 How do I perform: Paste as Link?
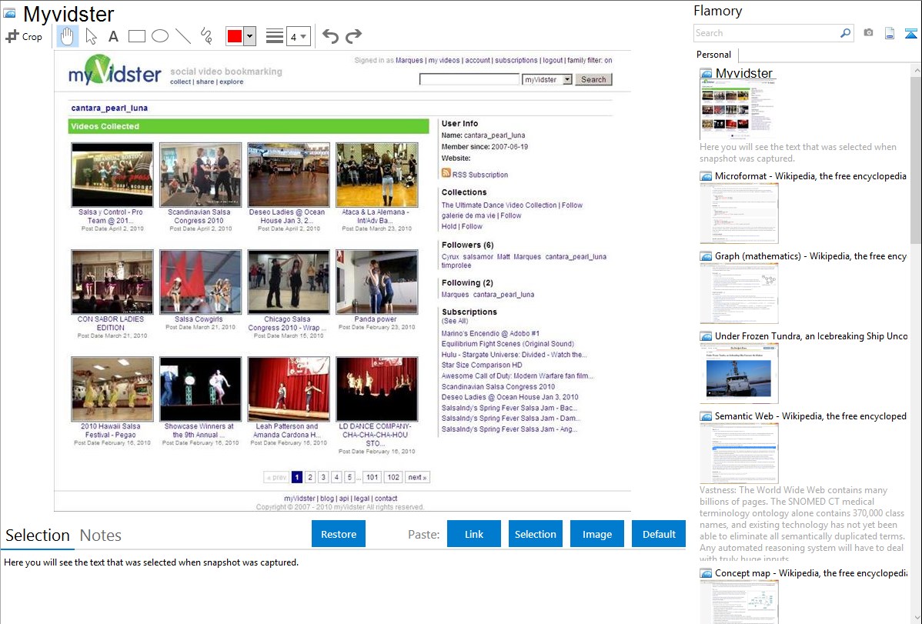click(474, 534)
